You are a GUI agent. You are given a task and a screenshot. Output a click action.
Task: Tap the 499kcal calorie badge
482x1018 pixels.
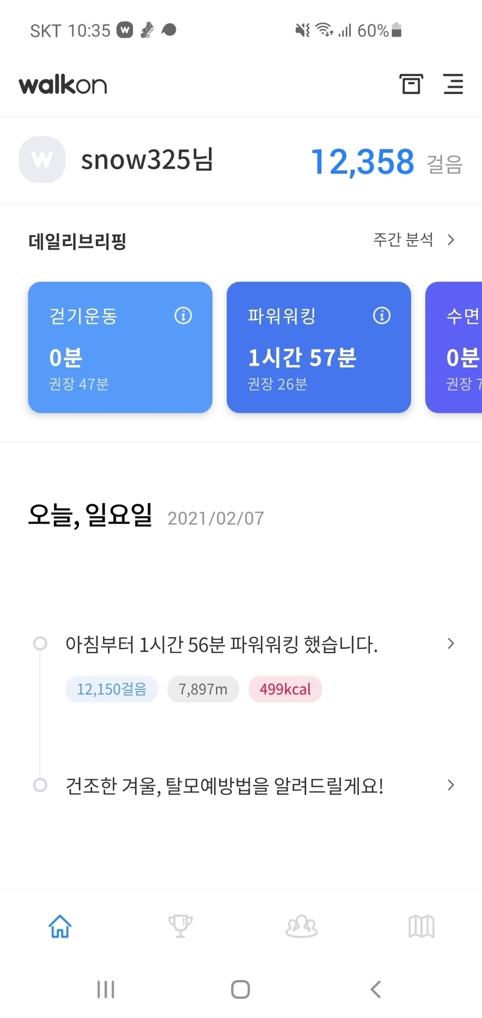pyautogui.click(x=285, y=689)
